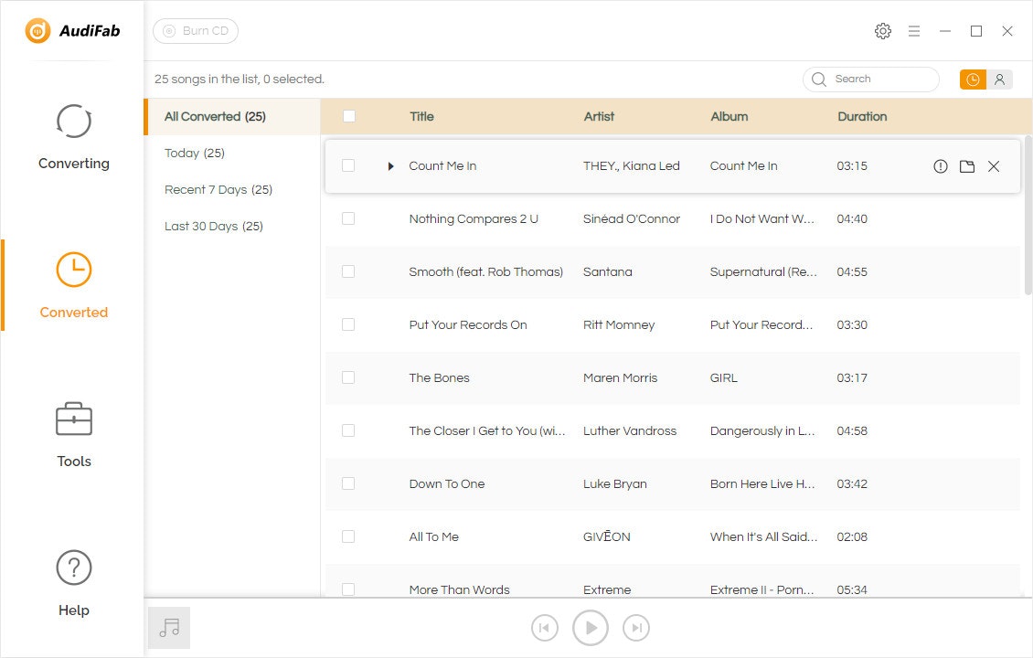The width and height of the screenshot is (1033, 658).
Task: Click artist Santana
Action: tap(607, 272)
